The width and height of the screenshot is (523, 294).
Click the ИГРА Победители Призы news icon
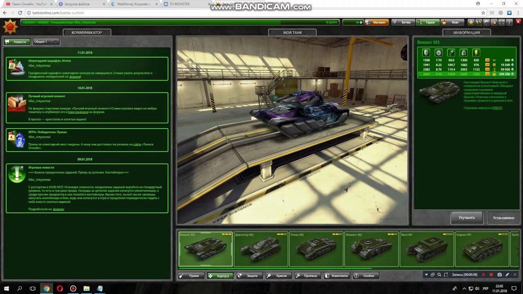click(x=17, y=140)
